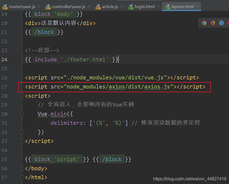This screenshot has height=184, width=229.
Task: Click the JS file icon on controller\user.js tab
Action: click(48, 7)
